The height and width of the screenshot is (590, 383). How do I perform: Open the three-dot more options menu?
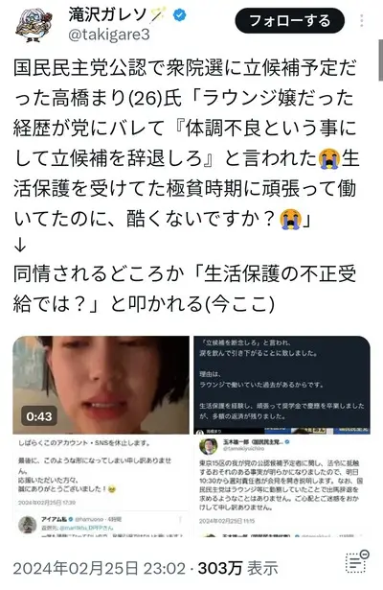coord(361,21)
